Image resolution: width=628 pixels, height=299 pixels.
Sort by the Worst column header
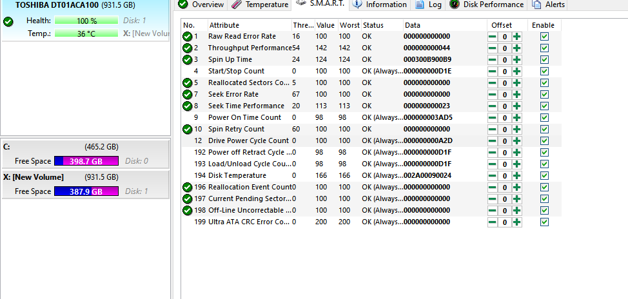point(349,25)
